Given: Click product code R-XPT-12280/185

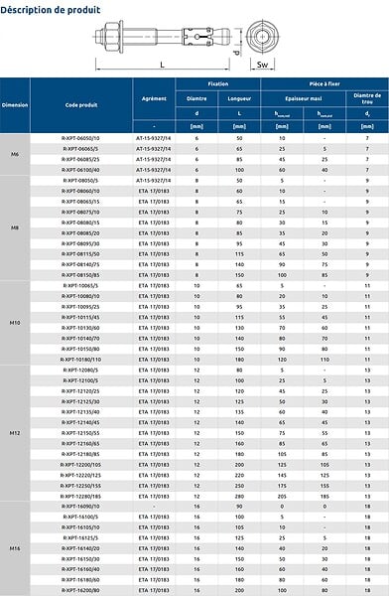Looking at the screenshot, I should [80, 497].
